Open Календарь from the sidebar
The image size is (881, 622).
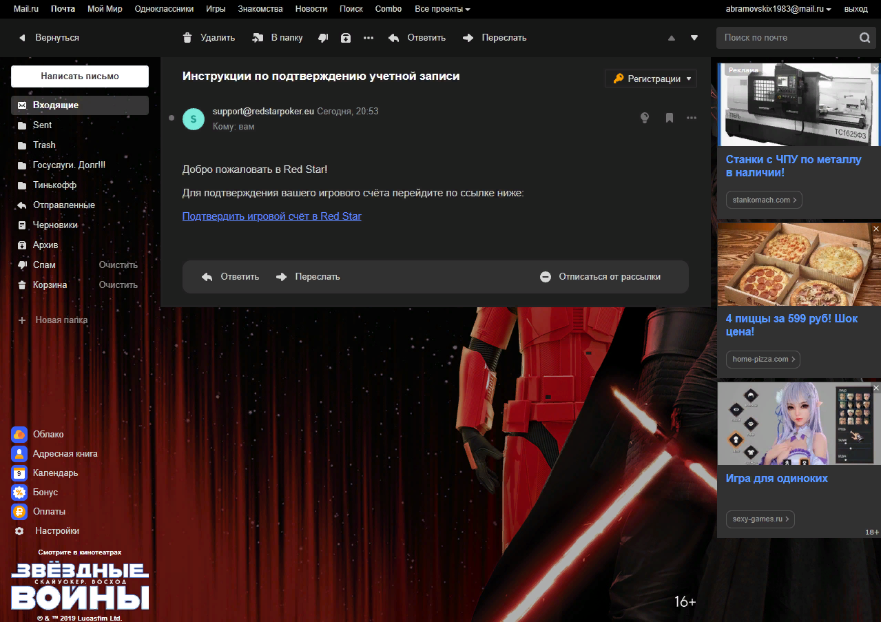[x=55, y=473]
